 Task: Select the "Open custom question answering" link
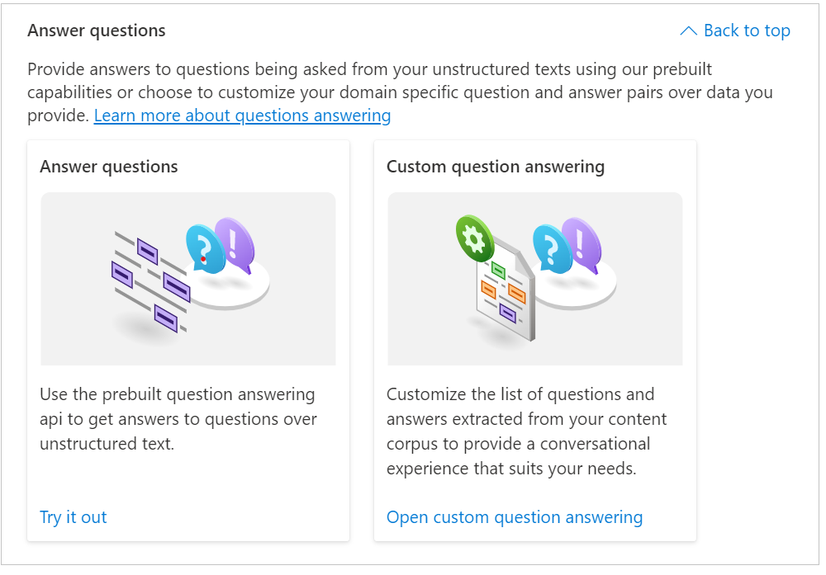point(514,517)
